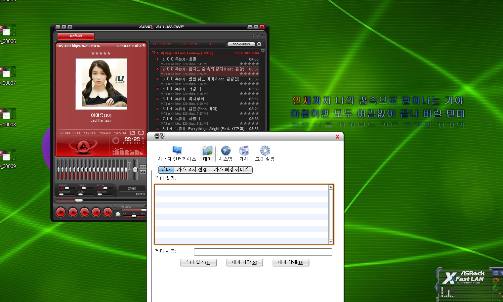
Task: Click the 테마 저장(S) button
Action: (244, 262)
